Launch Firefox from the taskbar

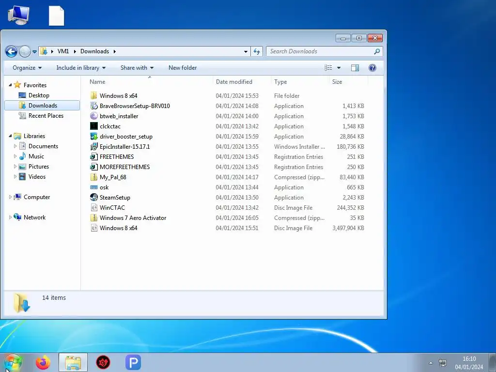(x=43, y=363)
